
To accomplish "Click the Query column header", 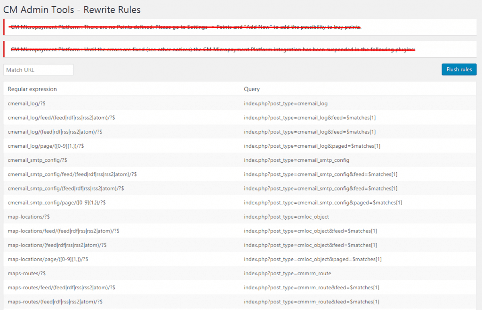I will [x=251, y=89].
